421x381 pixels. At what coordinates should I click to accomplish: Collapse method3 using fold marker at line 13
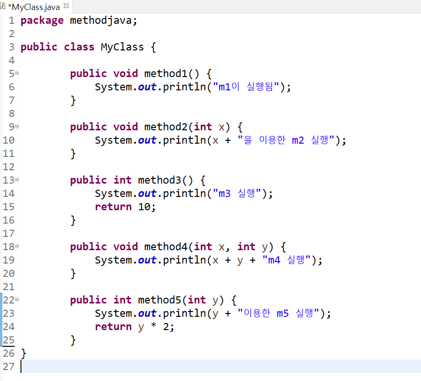pyautogui.click(x=17, y=180)
